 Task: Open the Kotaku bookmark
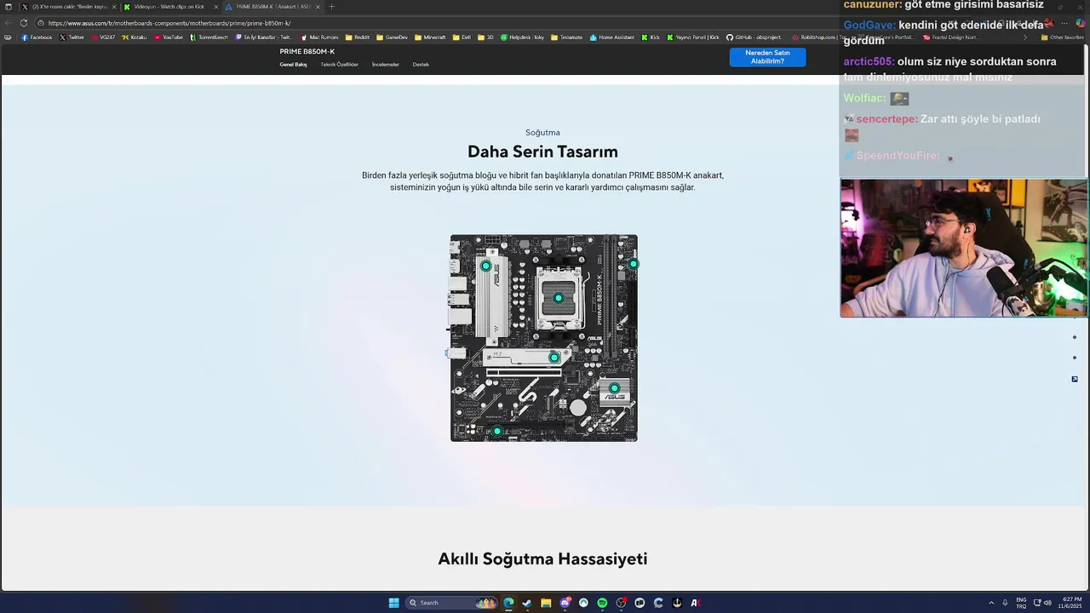click(135, 37)
